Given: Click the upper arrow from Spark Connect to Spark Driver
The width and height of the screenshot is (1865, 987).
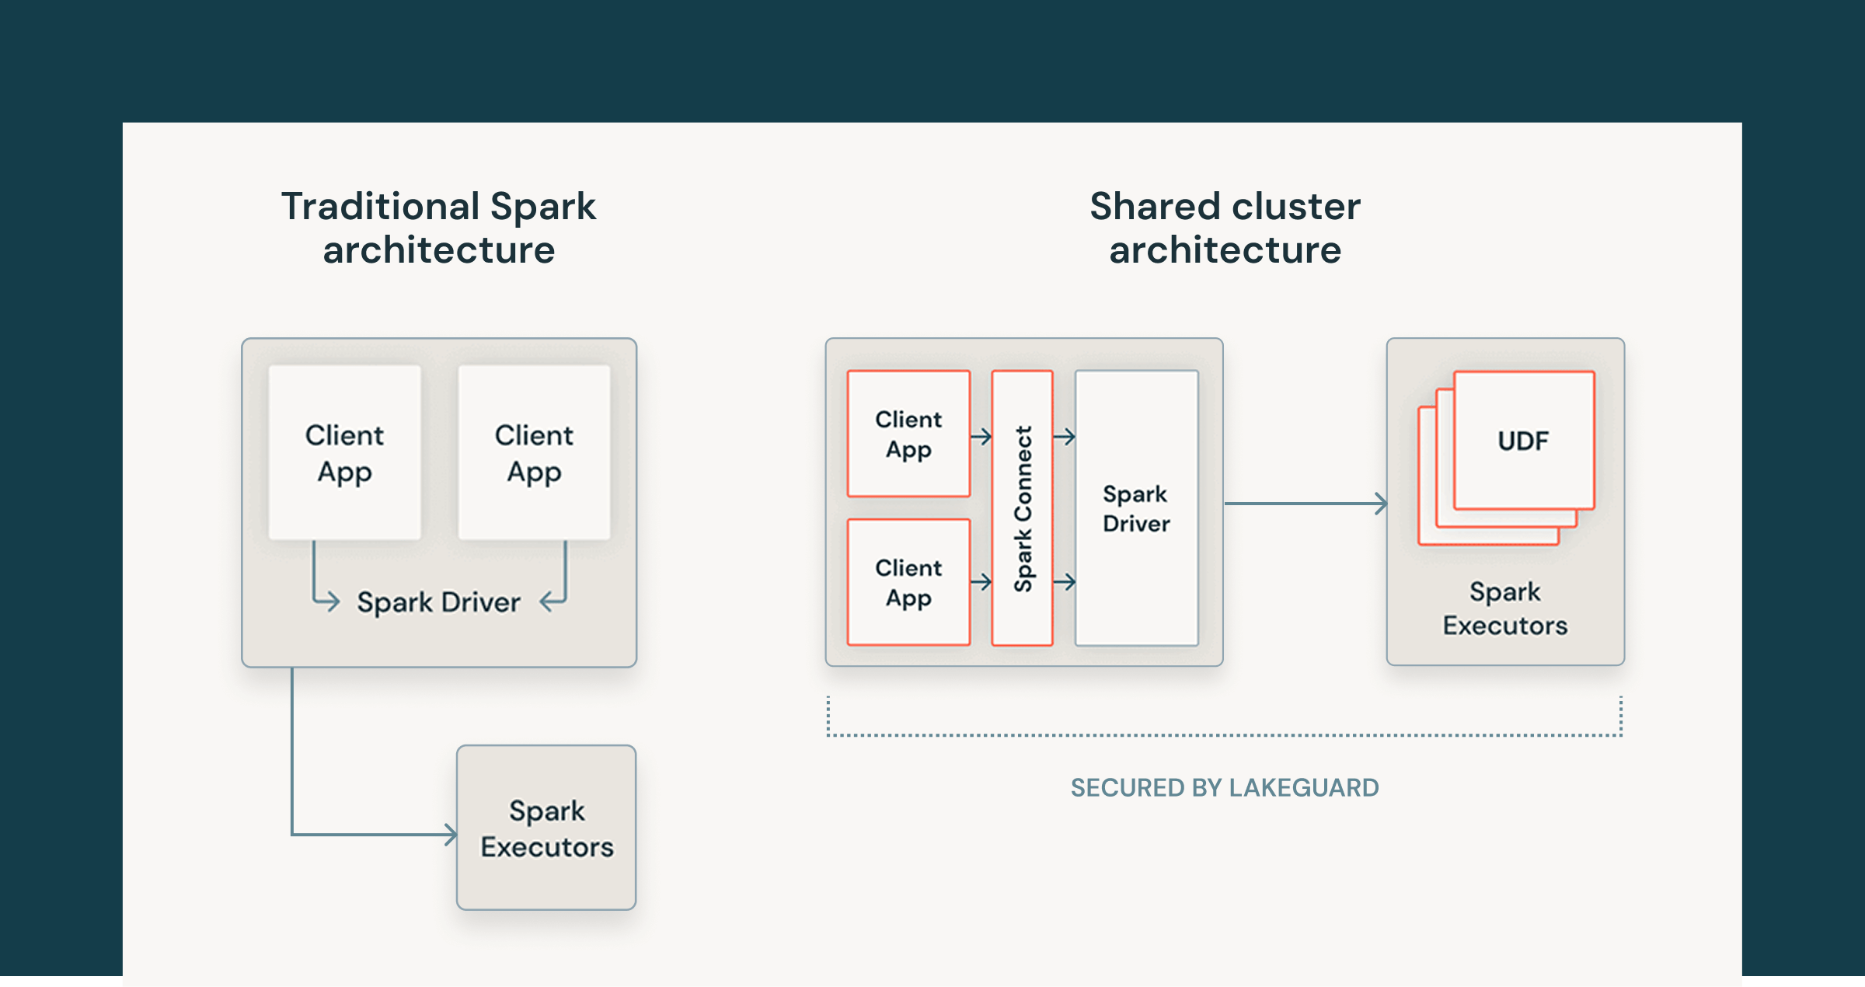Looking at the screenshot, I should [1065, 437].
